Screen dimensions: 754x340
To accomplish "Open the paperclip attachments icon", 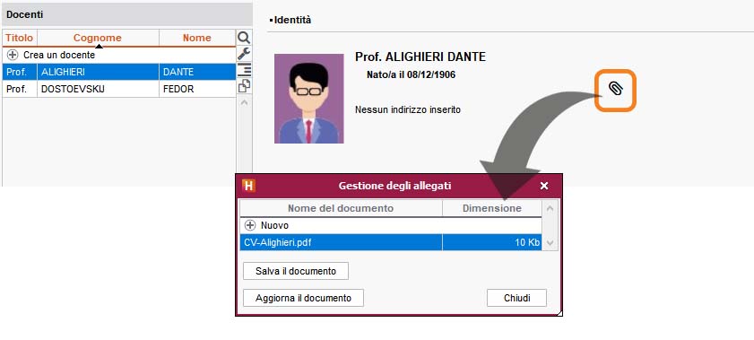I will (615, 89).
